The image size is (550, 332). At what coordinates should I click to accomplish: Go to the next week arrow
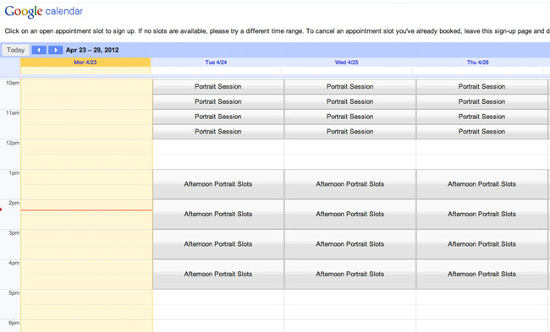pyautogui.click(x=55, y=50)
